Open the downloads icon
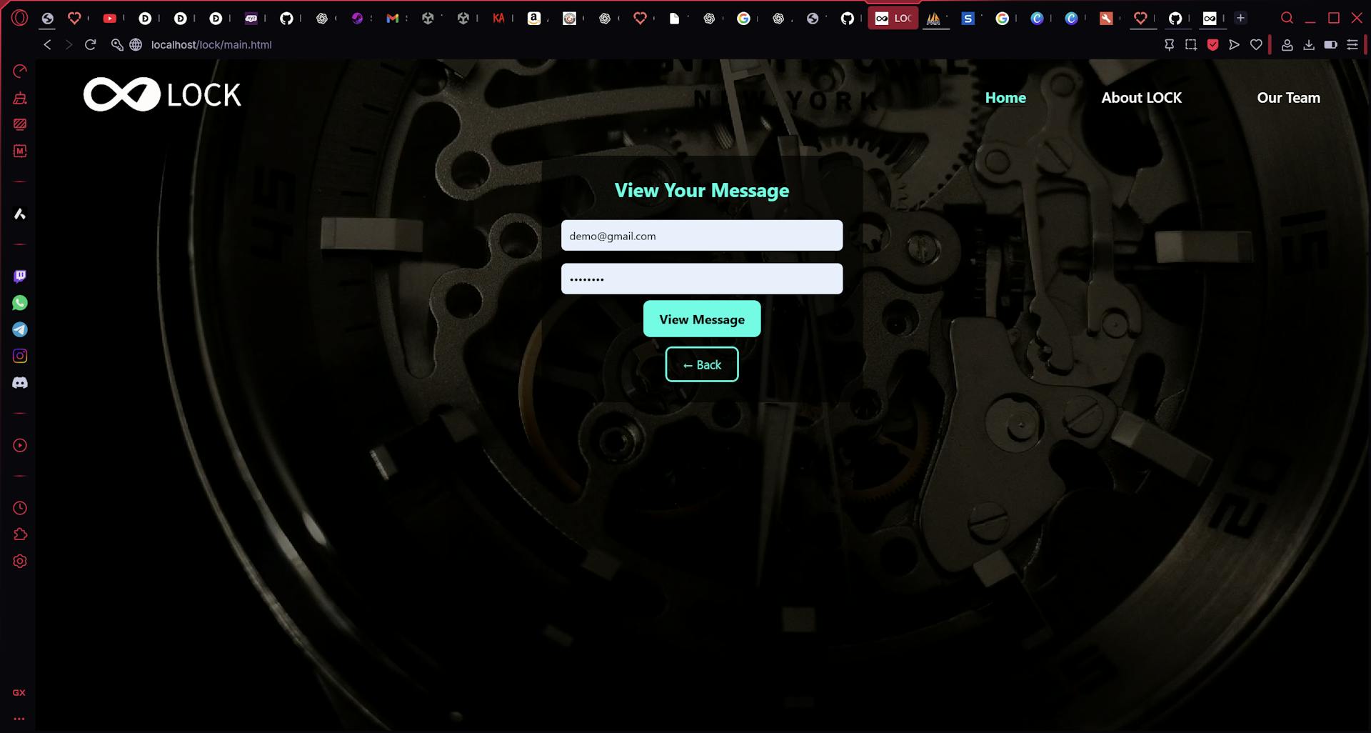The width and height of the screenshot is (1371, 733). tap(1309, 44)
